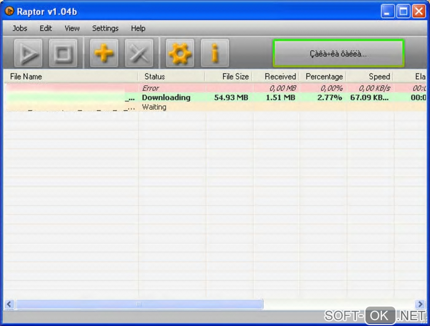Sort by File Name column header
The width and height of the screenshot is (430, 326).
tap(70, 77)
